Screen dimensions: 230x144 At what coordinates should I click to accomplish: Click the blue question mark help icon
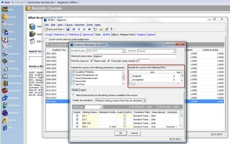[111, 29]
